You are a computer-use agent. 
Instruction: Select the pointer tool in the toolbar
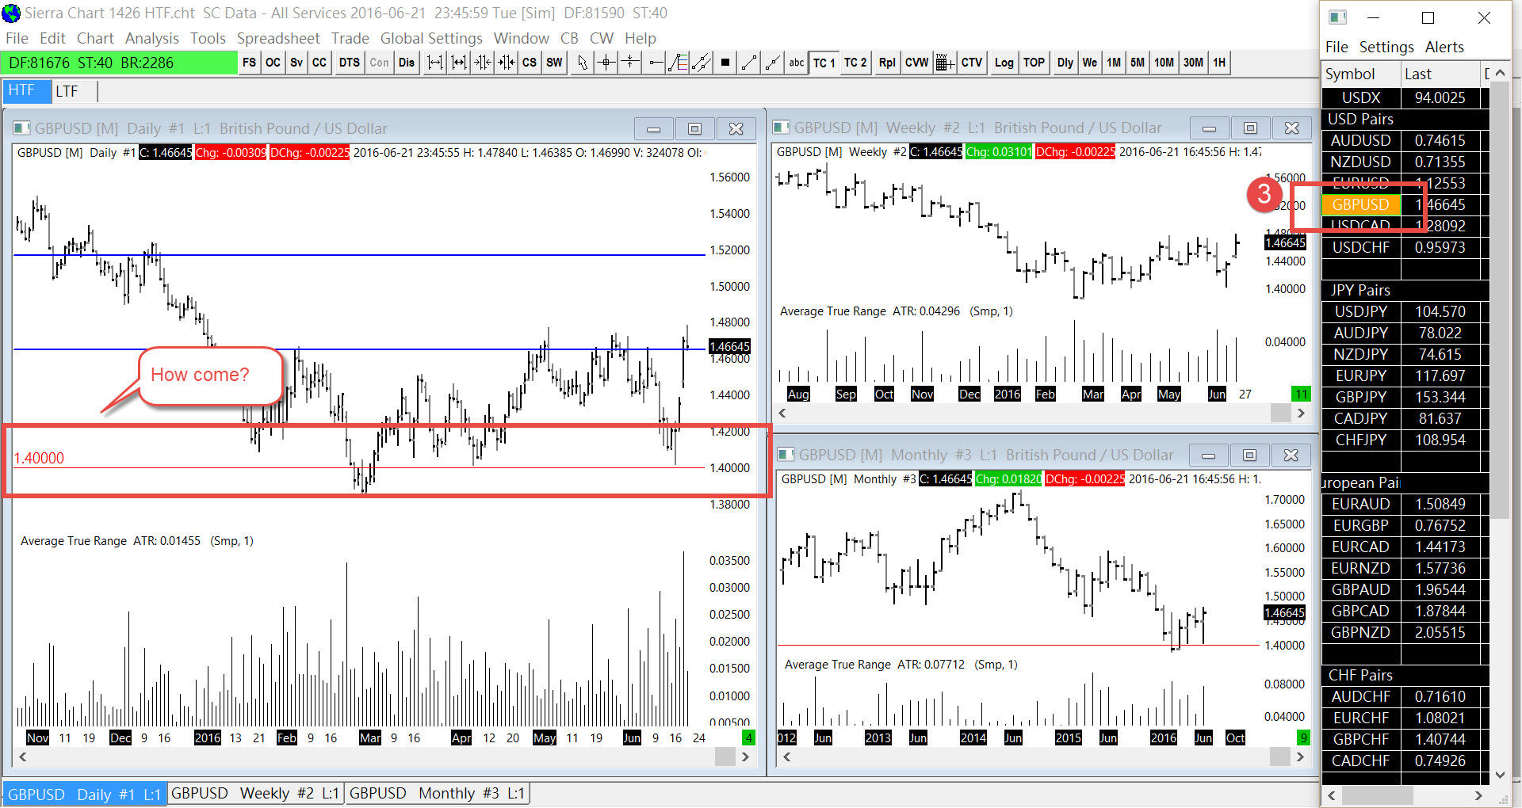(583, 63)
